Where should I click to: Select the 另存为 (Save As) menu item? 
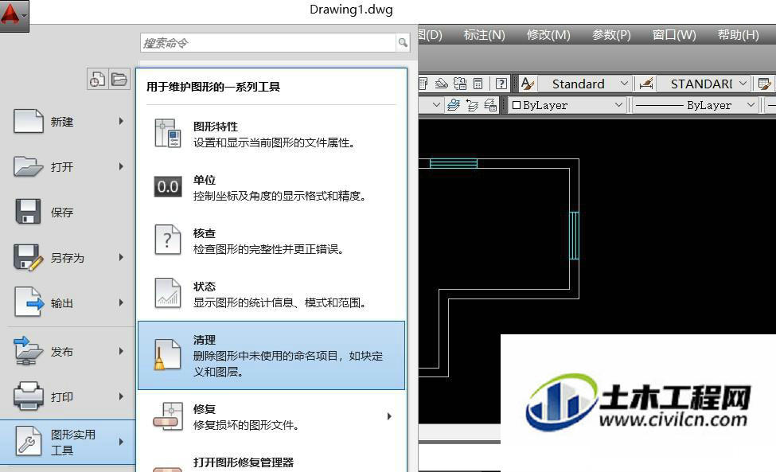68,258
